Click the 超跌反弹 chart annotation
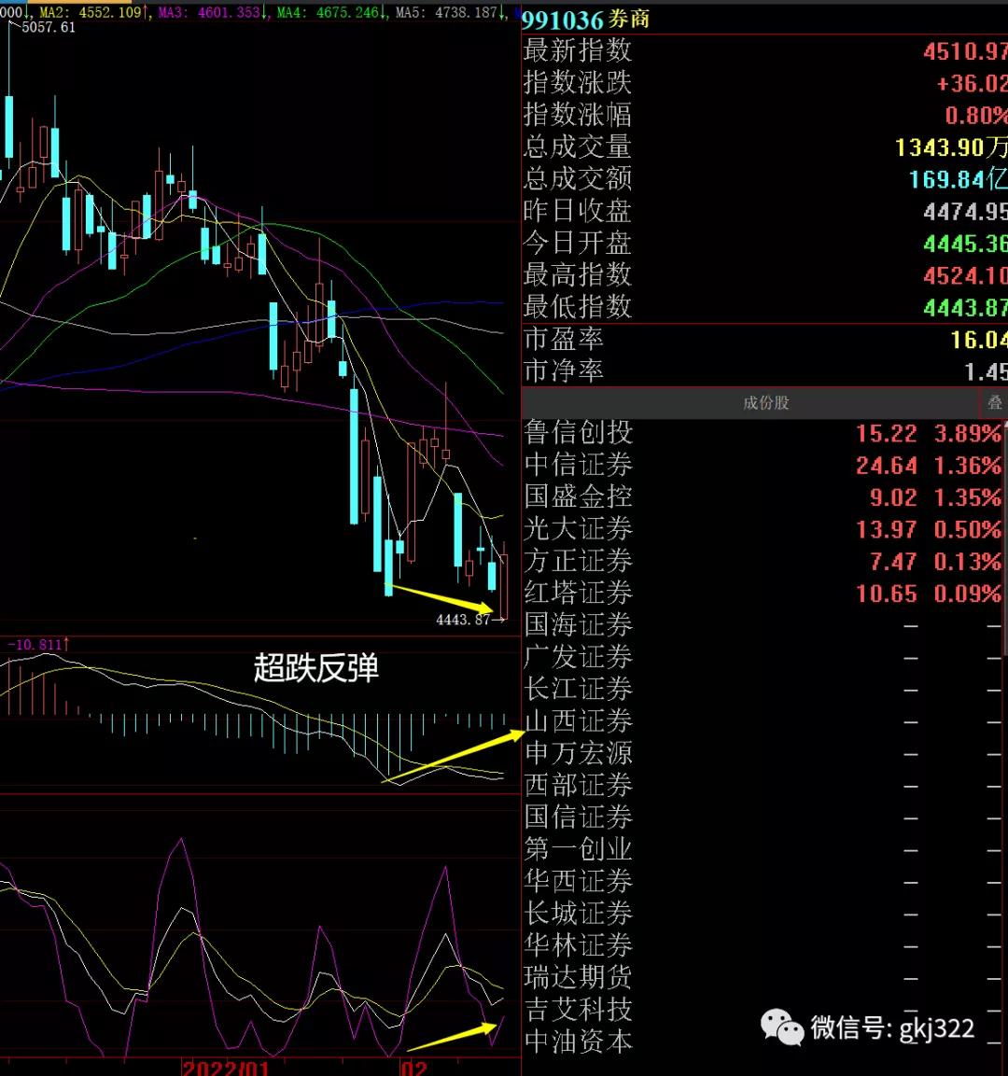This screenshot has width=1008, height=1076. pos(316,668)
